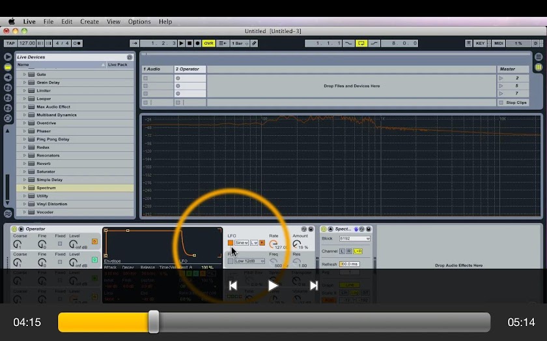Toggle the OVR overdub button
The image size is (547, 341).
point(208,43)
